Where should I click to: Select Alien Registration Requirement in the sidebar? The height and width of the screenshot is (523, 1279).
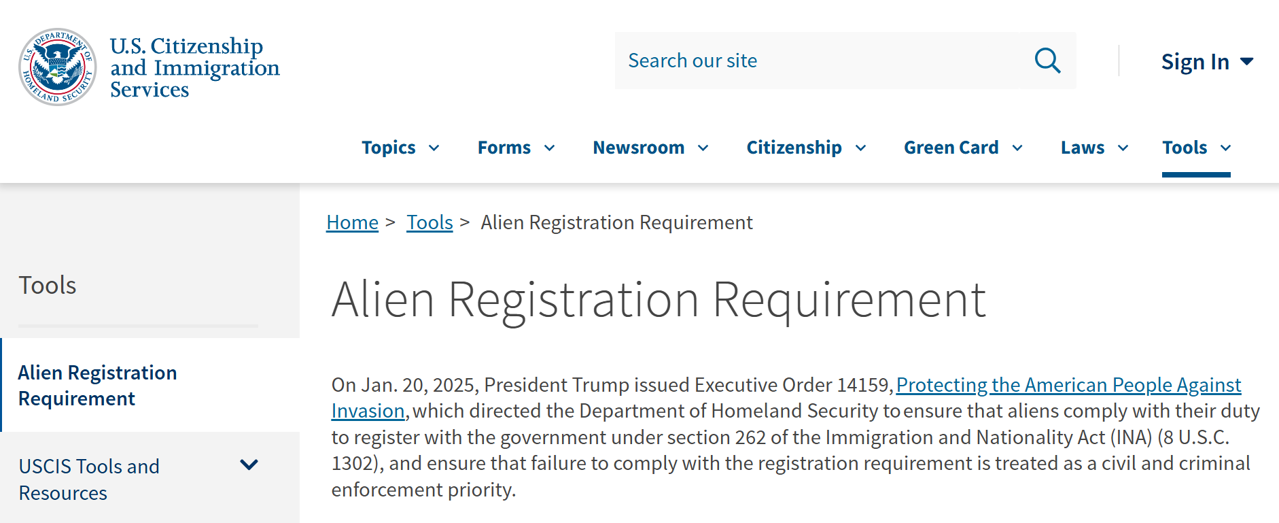pos(98,386)
